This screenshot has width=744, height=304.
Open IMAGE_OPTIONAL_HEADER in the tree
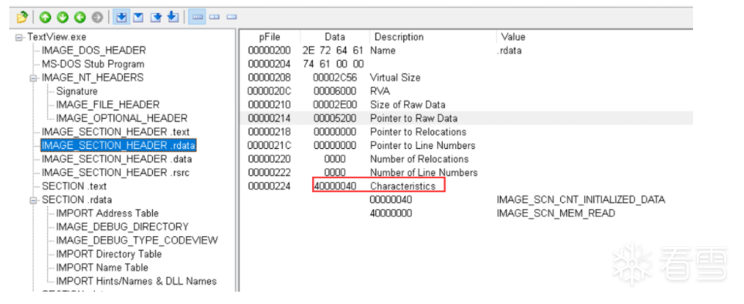pyautogui.click(x=121, y=118)
